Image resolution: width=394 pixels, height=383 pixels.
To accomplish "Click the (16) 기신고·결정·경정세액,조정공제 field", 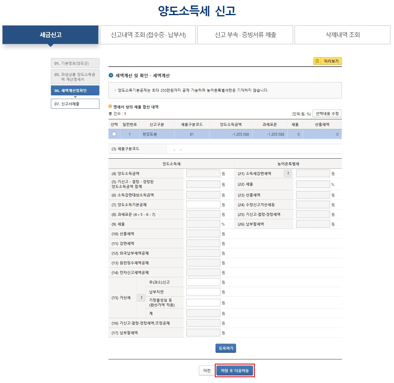I will coord(203,323).
